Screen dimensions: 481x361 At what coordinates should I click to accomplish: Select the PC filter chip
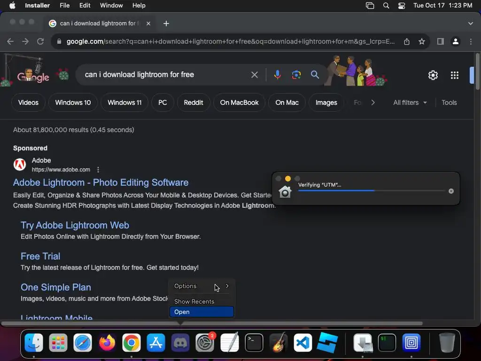tap(163, 102)
